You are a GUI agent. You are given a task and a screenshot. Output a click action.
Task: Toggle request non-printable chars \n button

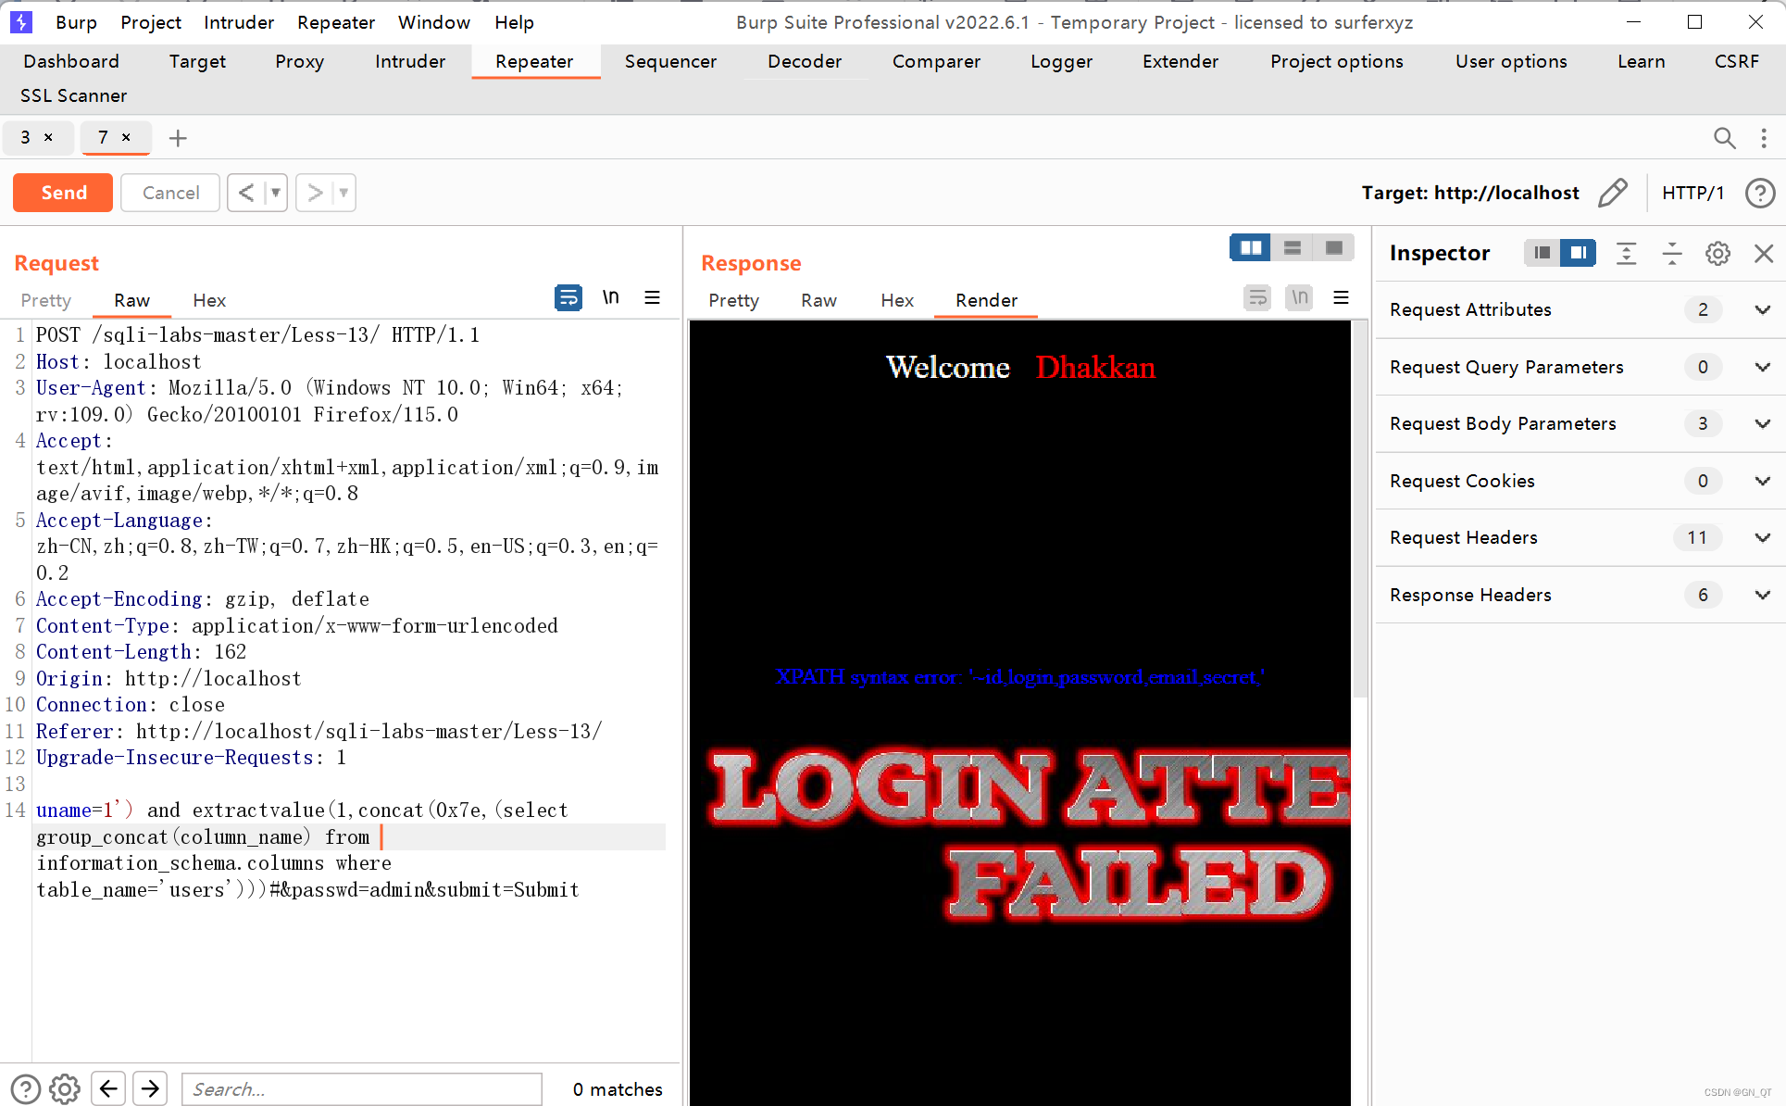click(611, 297)
